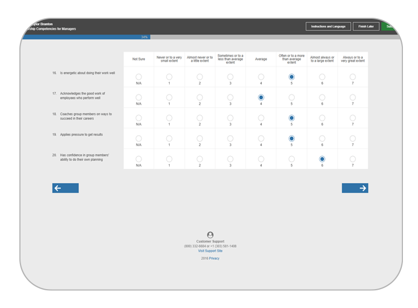Click the left arrow back button

65,188
